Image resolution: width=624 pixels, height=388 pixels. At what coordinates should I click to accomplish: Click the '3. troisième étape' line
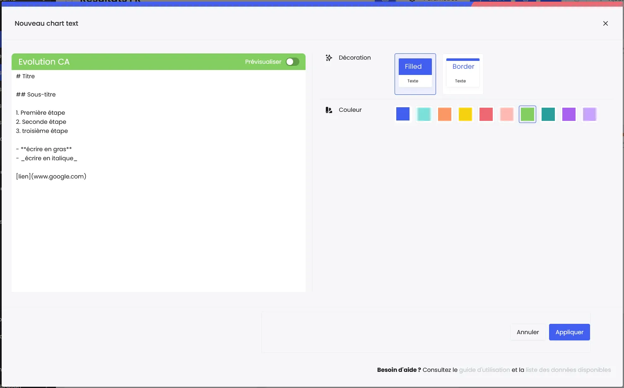(42, 131)
